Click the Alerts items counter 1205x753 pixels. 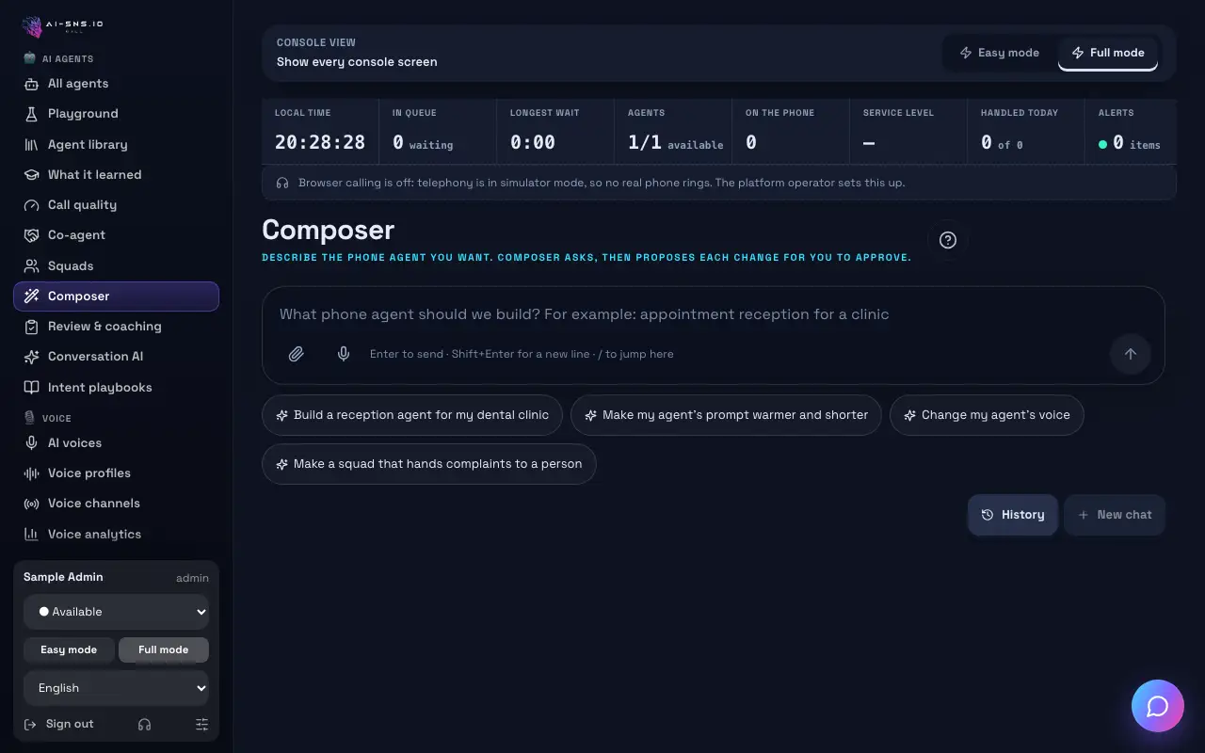pyautogui.click(x=1131, y=133)
